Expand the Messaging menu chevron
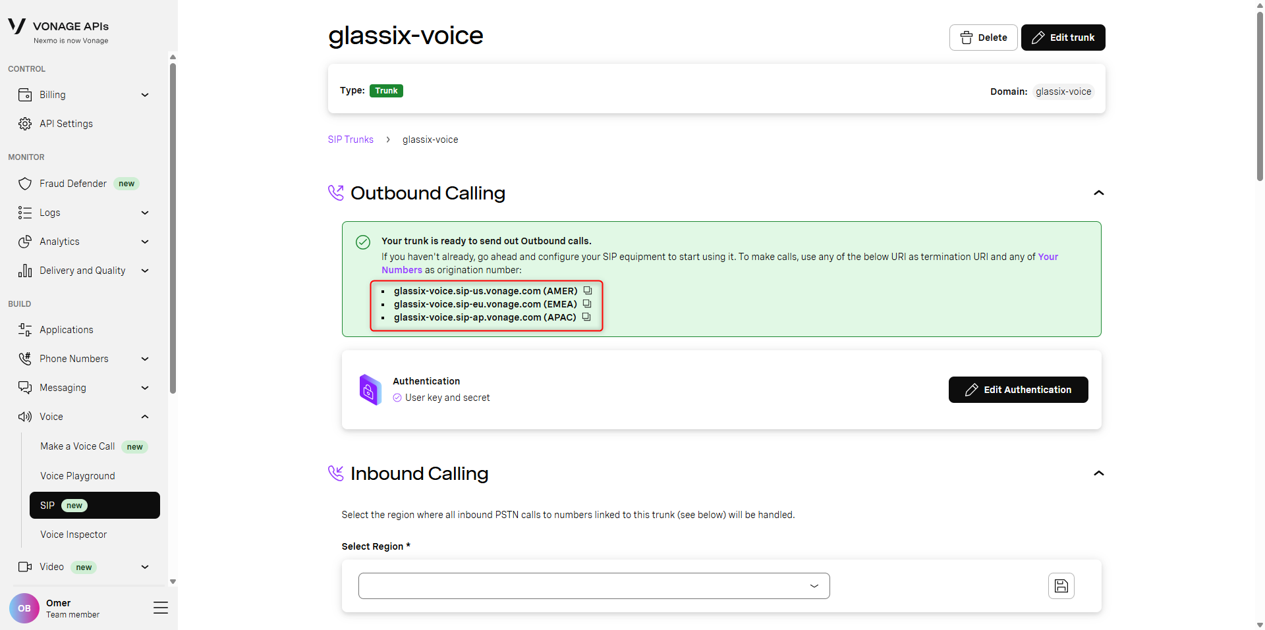Screen dimensions: 1265x630 tap(145, 388)
